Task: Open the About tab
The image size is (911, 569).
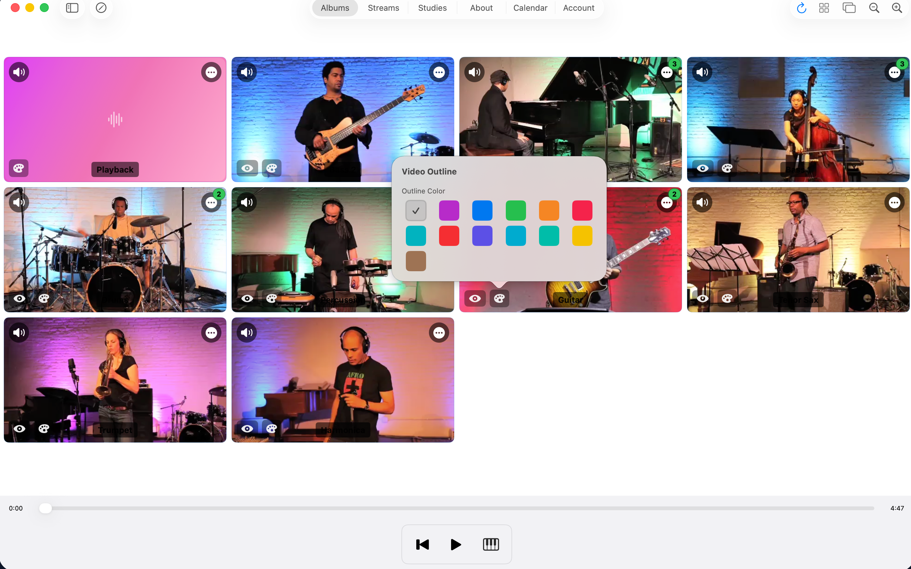Action: coord(481,8)
